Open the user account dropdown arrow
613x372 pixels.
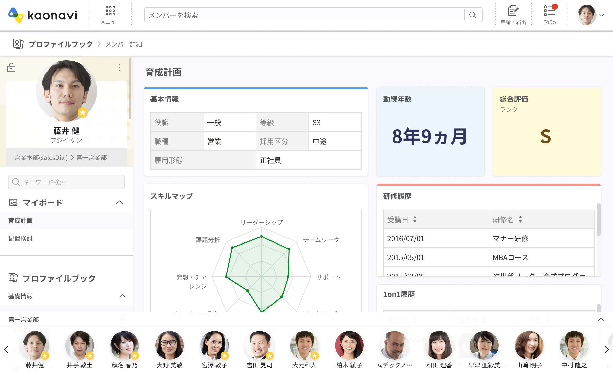(602, 15)
